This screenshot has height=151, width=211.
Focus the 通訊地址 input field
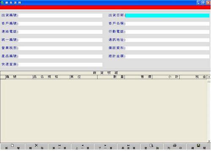pos(168,40)
